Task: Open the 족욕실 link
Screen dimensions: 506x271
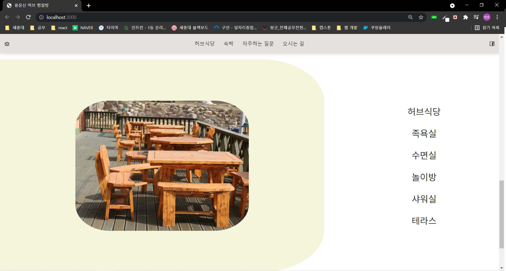Action: 424,134
